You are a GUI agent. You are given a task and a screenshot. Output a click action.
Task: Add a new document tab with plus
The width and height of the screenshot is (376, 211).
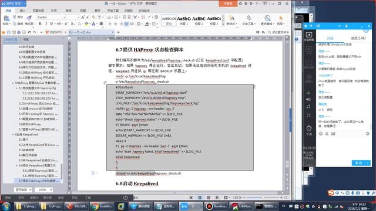118,32
